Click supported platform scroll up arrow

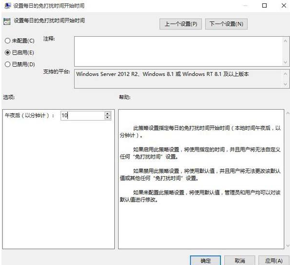(285, 74)
